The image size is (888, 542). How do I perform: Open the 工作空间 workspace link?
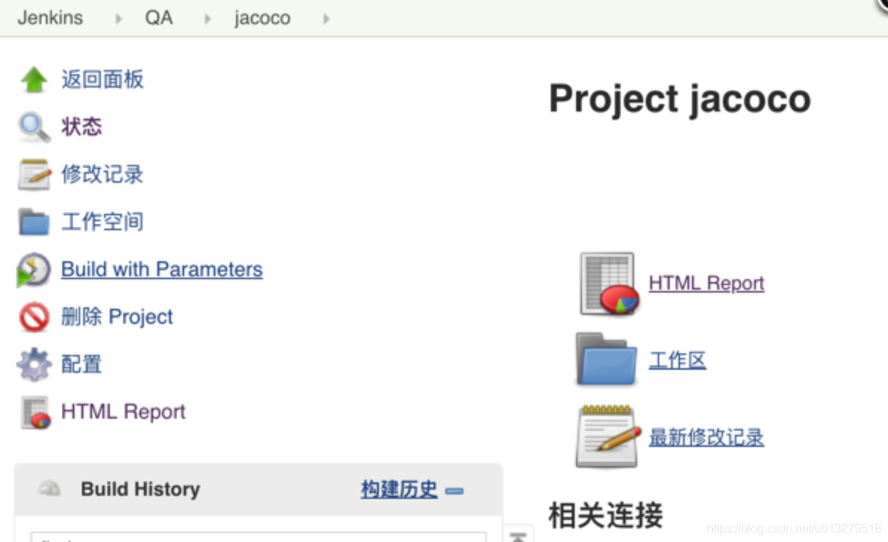click(x=102, y=221)
